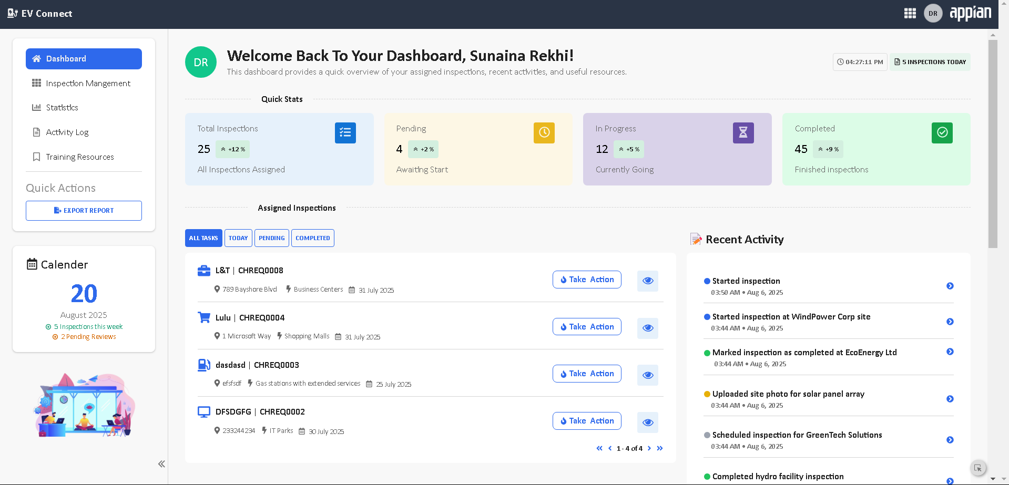
Task: View Lulu CHREQ0004 using the eye icon
Action: [x=647, y=328]
